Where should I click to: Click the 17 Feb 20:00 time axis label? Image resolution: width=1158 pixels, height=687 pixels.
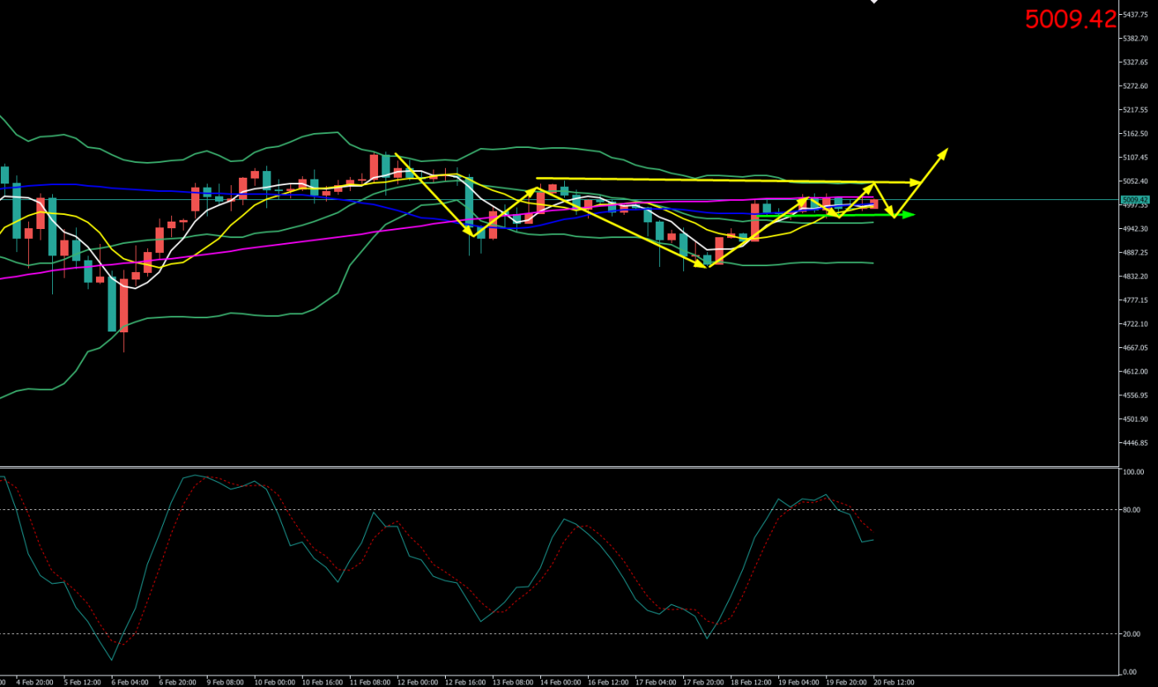[704, 682]
